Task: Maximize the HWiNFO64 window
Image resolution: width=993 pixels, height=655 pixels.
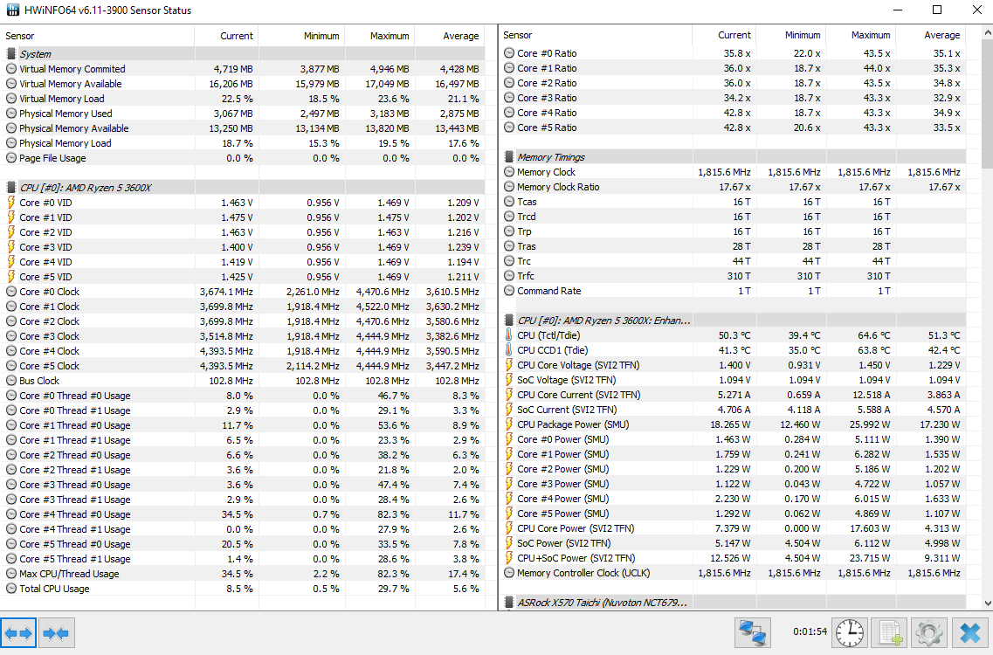Action: coord(937,10)
